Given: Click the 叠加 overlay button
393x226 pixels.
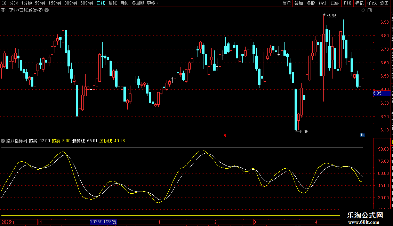Looking at the screenshot, I should click(x=298, y=3).
